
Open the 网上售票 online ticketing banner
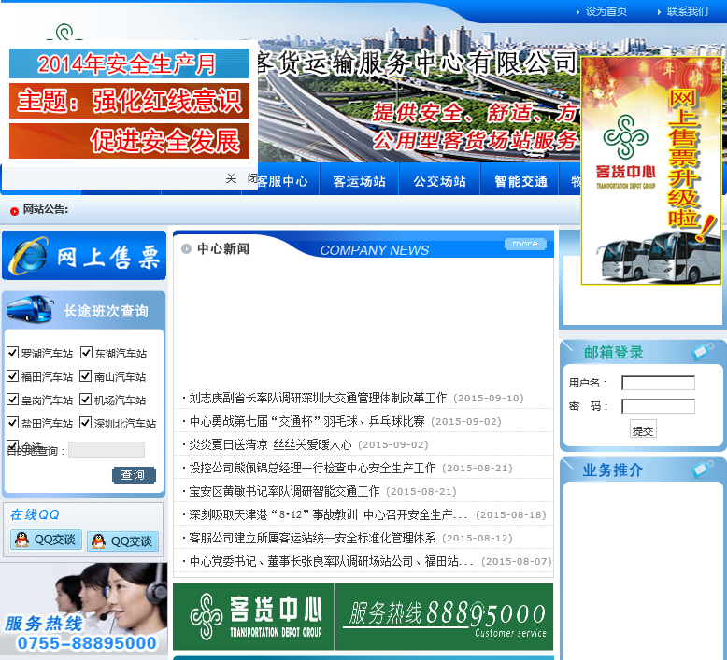84,255
